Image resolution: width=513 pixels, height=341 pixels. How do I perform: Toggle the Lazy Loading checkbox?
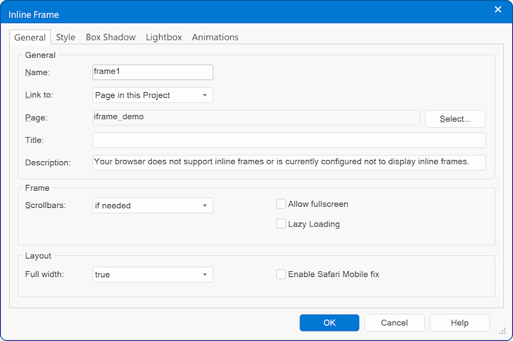coord(281,224)
